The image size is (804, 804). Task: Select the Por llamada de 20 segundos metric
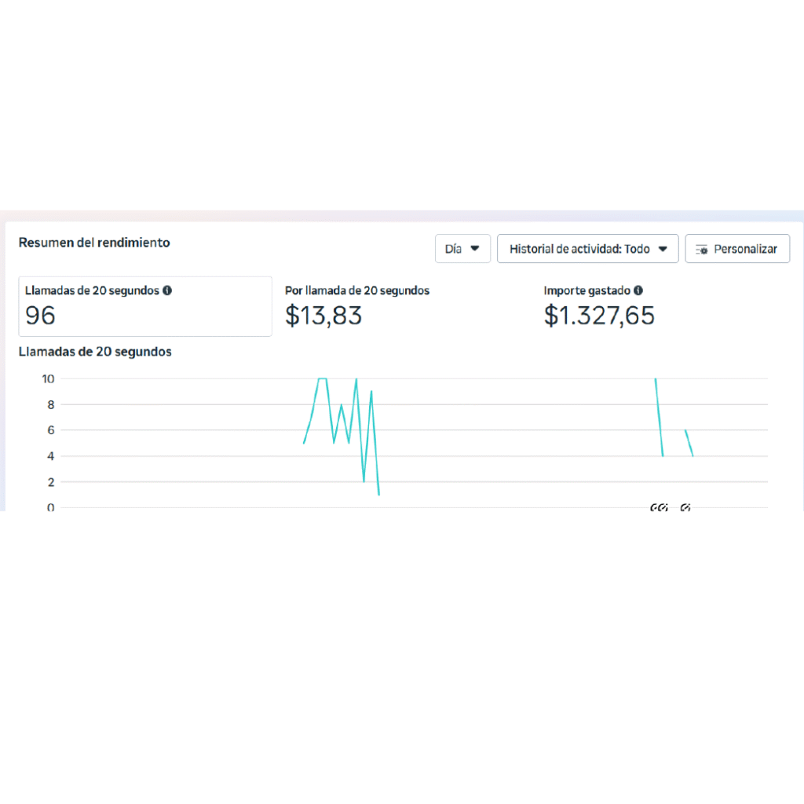[357, 291]
